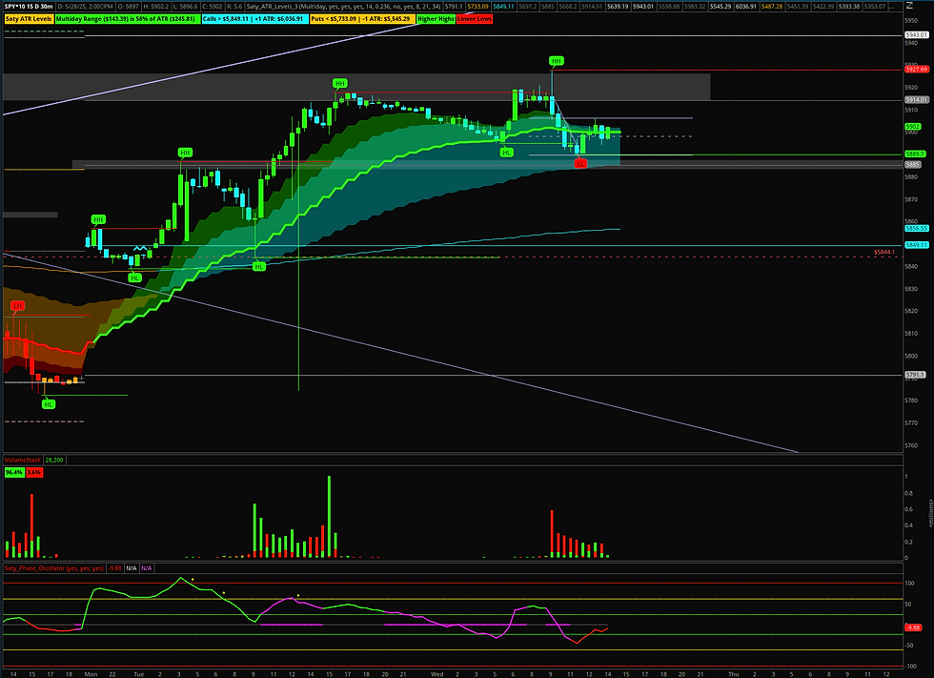Viewport: 934px width, 678px height.
Task: Click the white N/A oscillator label
Action: (x=132, y=568)
